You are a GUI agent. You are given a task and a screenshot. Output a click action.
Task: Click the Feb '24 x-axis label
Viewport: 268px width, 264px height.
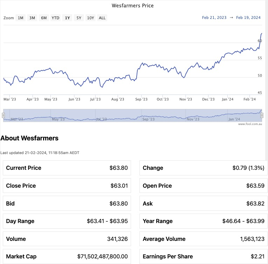coord(249,99)
